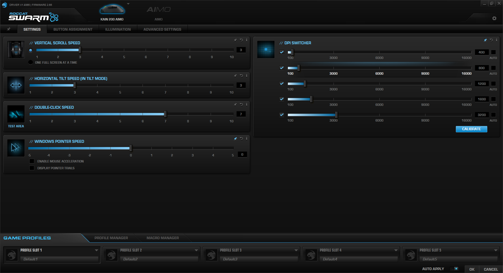
Task: Click the 400 DPI value field
Action: point(481,52)
